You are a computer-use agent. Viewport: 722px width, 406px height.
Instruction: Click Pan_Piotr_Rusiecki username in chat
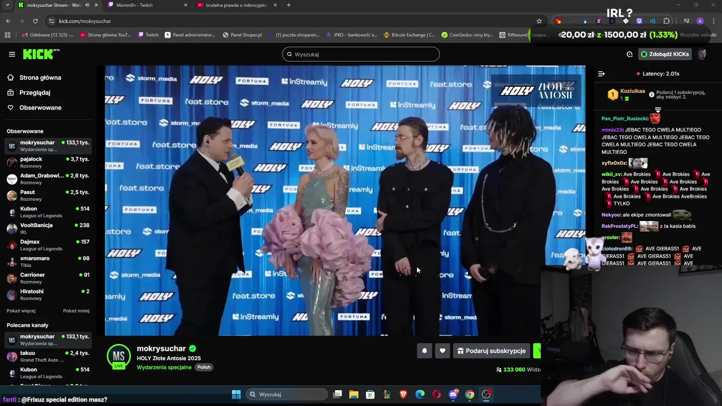[624, 118]
